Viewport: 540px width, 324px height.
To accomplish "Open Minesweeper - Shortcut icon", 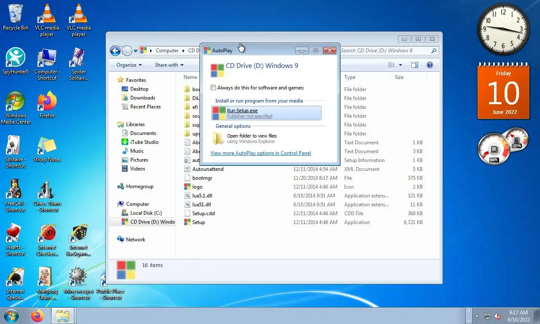I will coord(78,283).
